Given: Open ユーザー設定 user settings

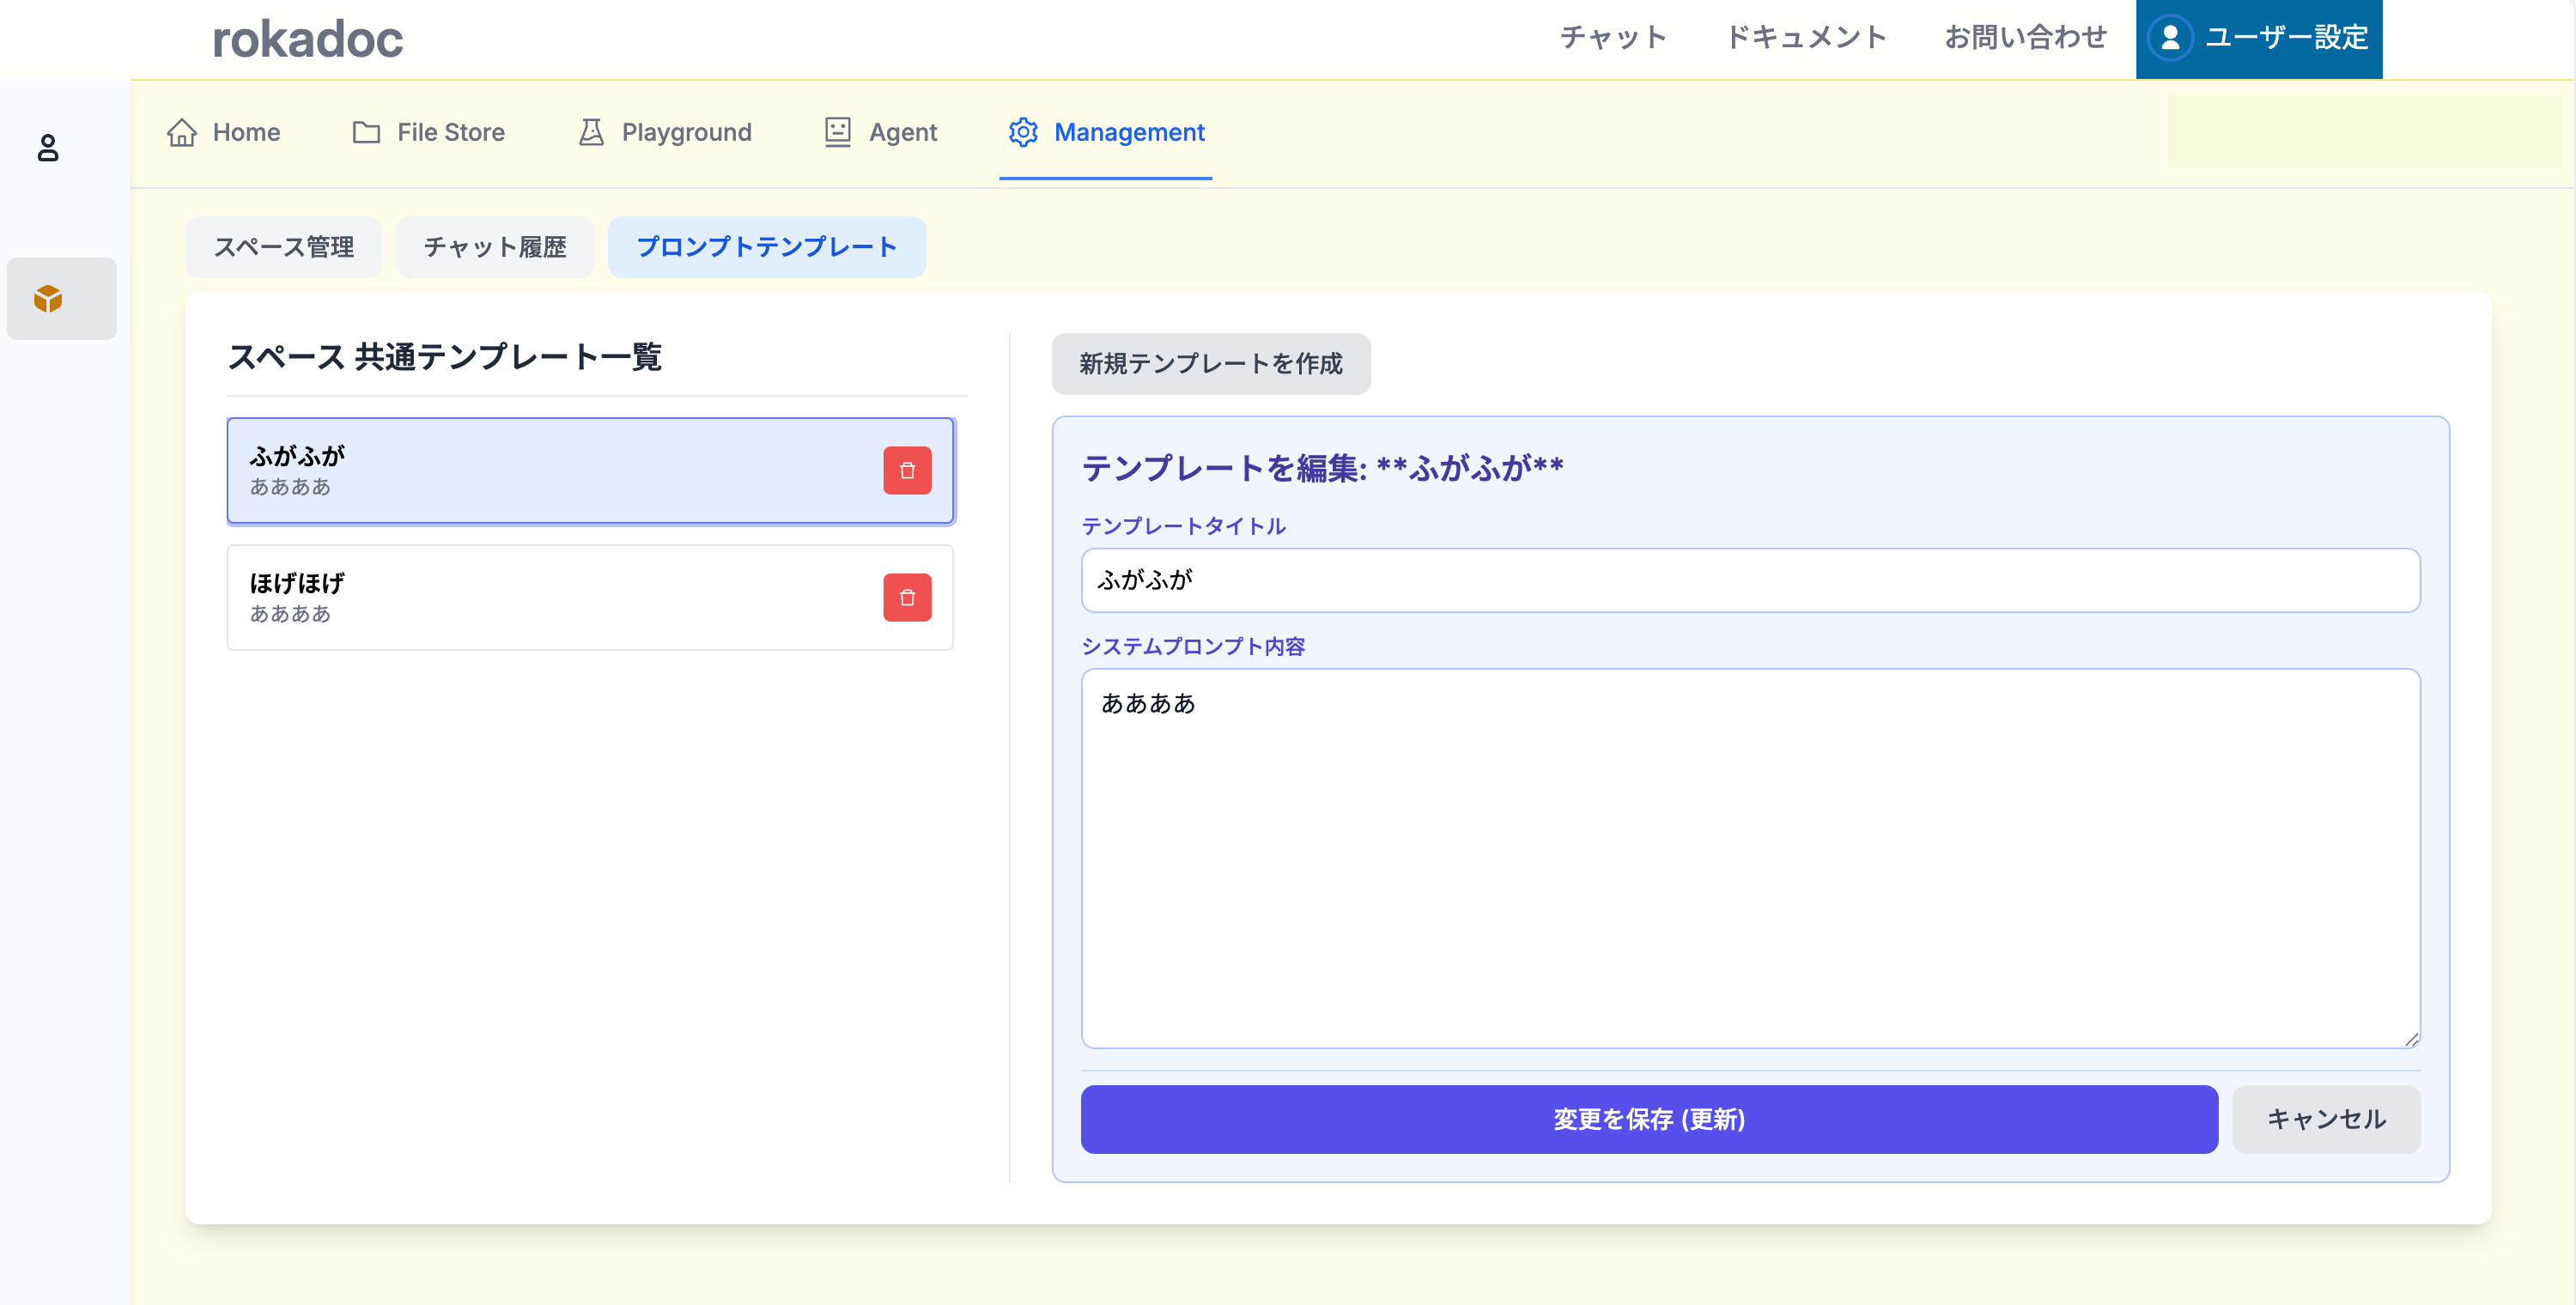Looking at the screenshot, I should pos(2258,38).
